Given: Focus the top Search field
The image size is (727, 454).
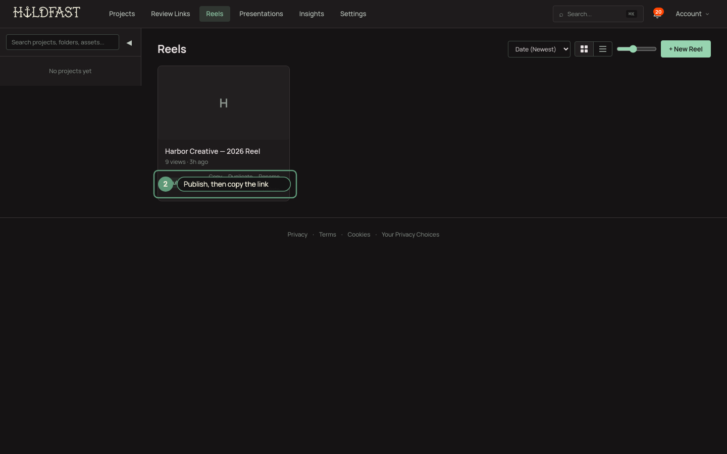Looking at the screenshot, I should coord(598,14).
